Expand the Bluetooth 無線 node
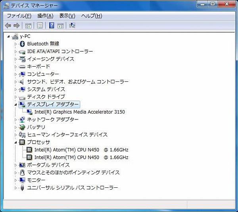 (16, 44)
